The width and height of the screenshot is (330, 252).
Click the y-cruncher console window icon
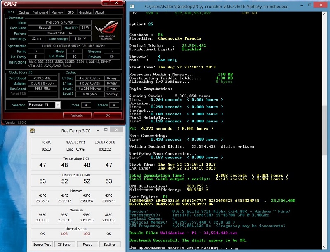click(x=132, y=6)
